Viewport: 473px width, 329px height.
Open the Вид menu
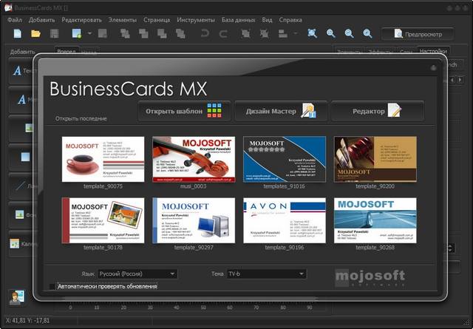pos(267,20)
